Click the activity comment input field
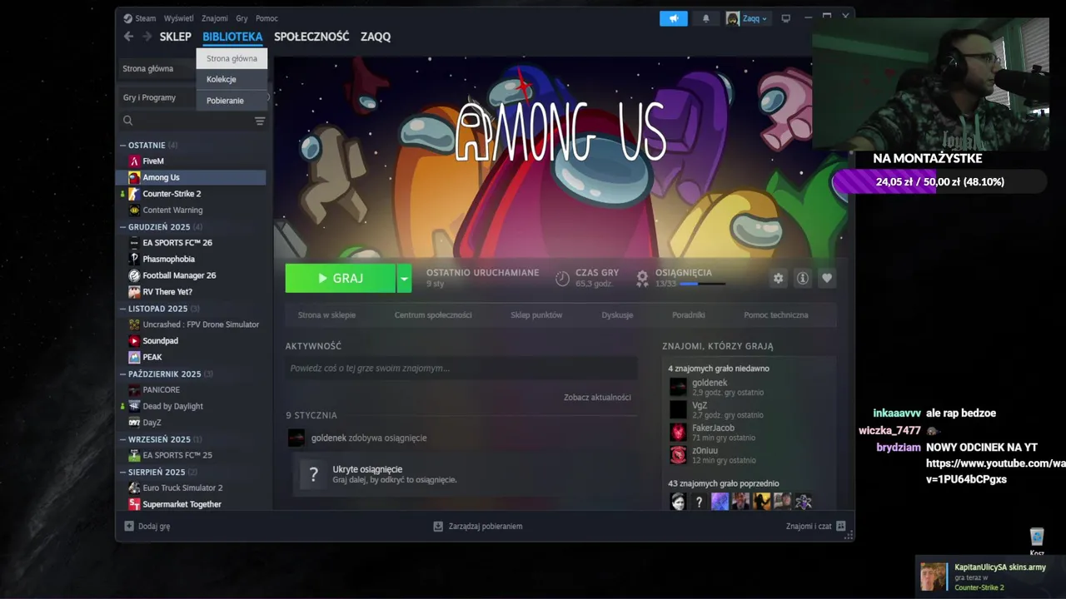 pos(461,368)
